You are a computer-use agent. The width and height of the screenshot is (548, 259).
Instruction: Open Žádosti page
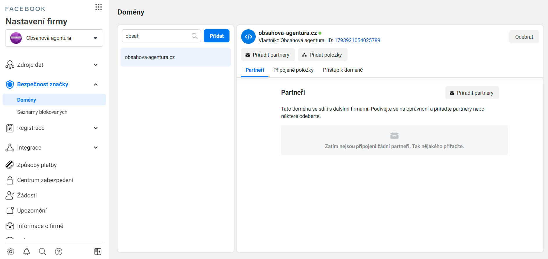(x=27, y=195)
